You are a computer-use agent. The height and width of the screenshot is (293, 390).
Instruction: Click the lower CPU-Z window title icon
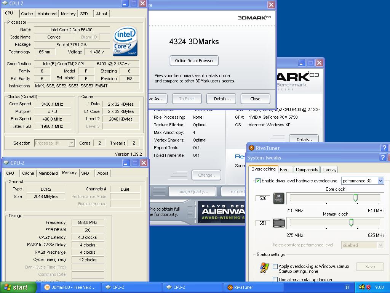click(x=6, y=163)
